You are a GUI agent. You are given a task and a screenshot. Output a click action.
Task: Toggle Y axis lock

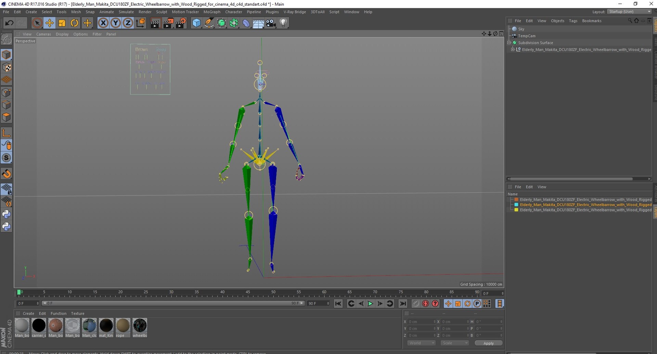(x=116, y=23)
